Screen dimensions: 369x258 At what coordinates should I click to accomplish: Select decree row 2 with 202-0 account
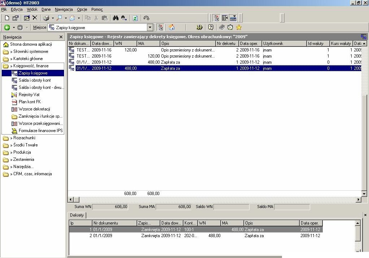pyautogui.click(x=196, y=235)
